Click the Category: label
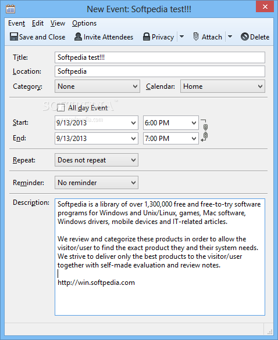The height and width of the screenshot is (340, 278). 27,86
